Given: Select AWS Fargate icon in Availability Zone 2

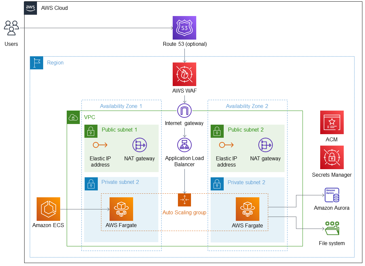Looking at the screenshot, I should coord(248,209).
